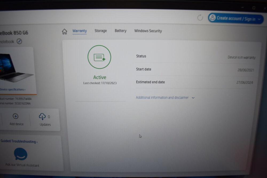Image resolution: width=267 pixels, height=178 pixels.
Task: Open the Windows Security tab
Action: (x=148, y=31)
